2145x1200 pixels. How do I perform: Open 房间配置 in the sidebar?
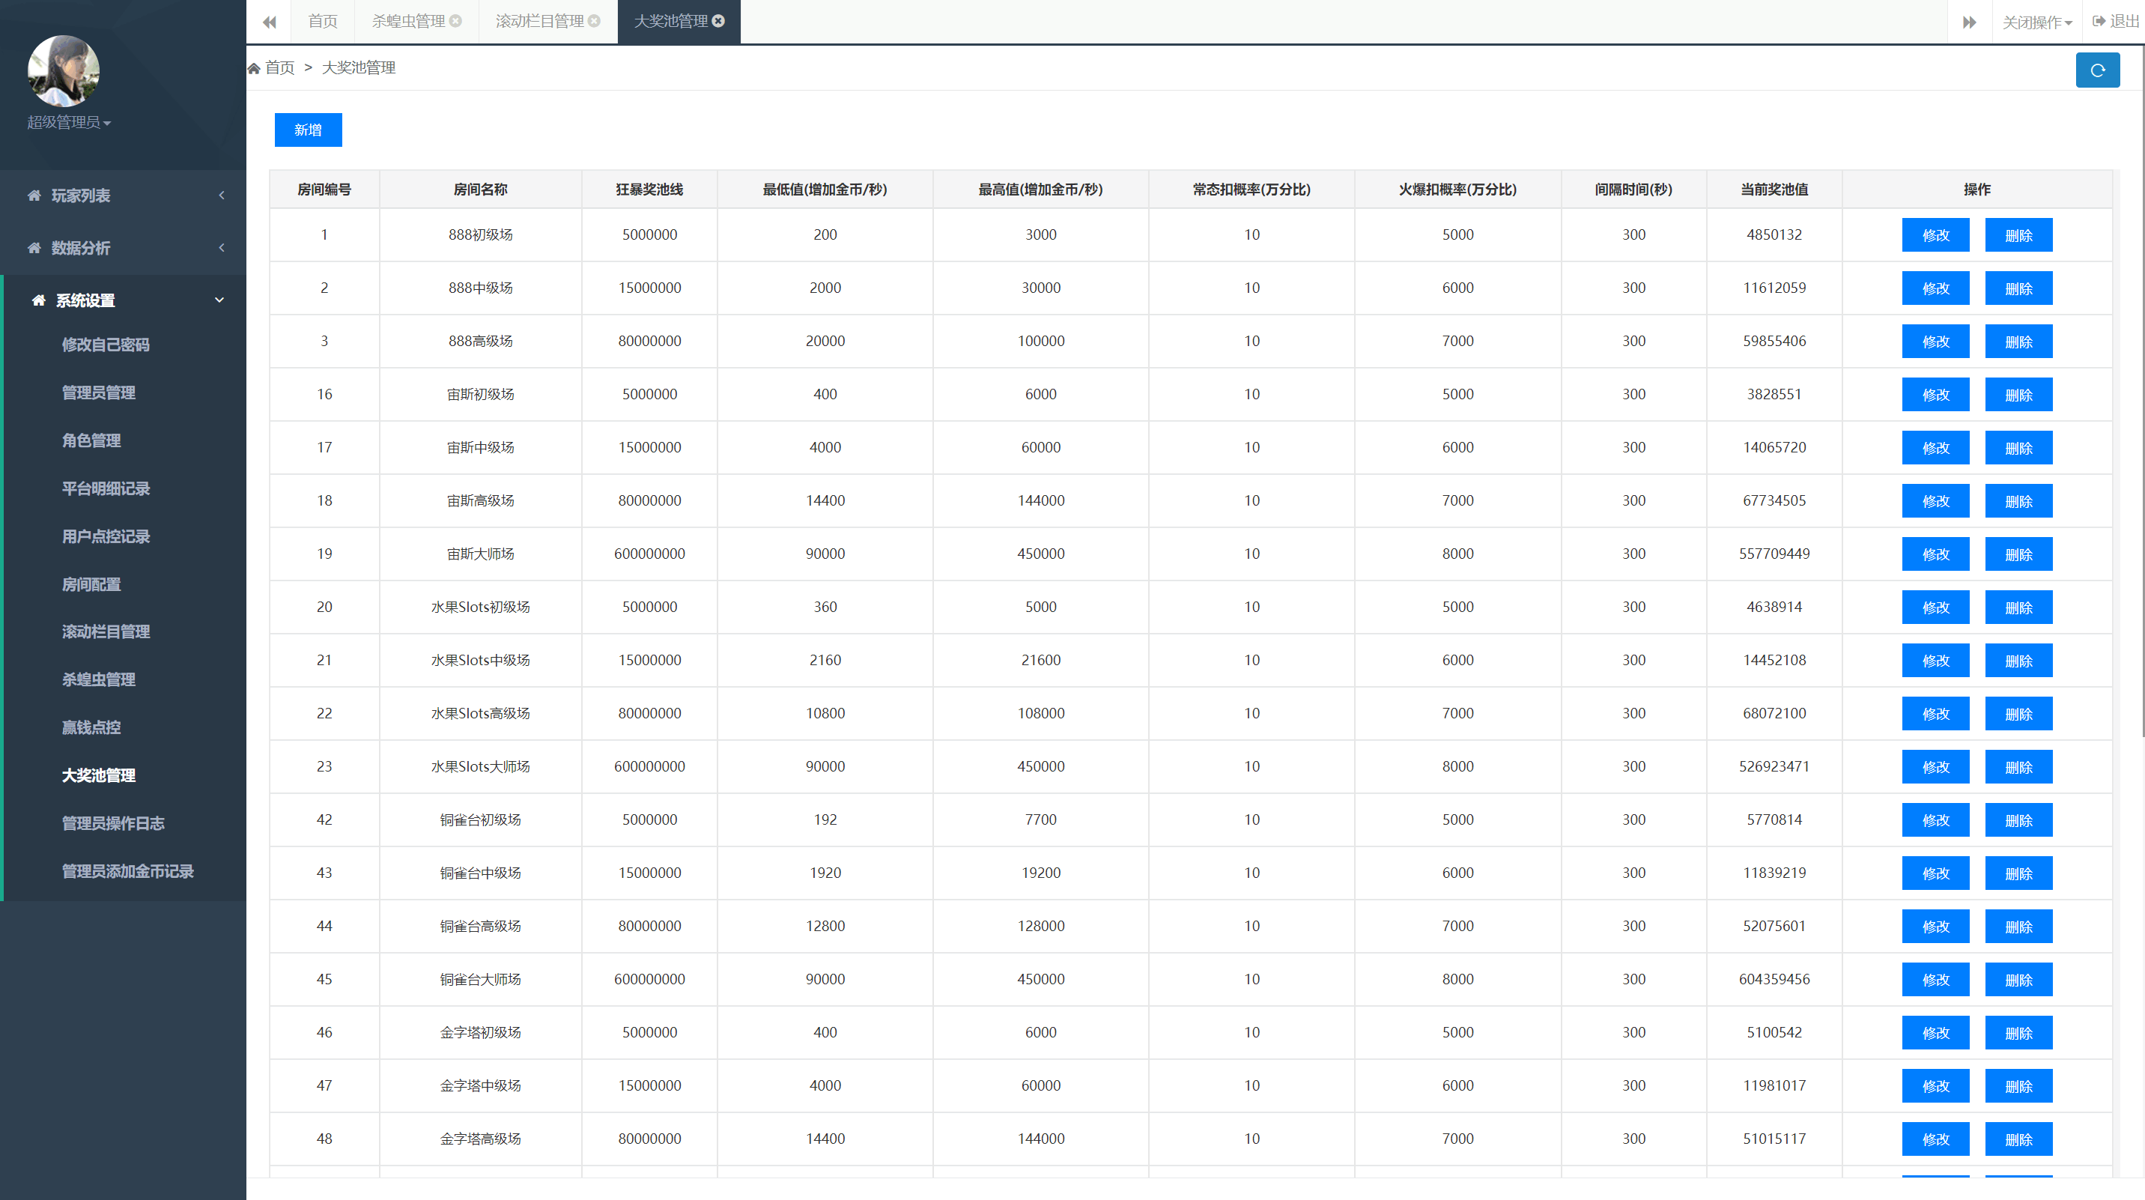click(91, 584)
